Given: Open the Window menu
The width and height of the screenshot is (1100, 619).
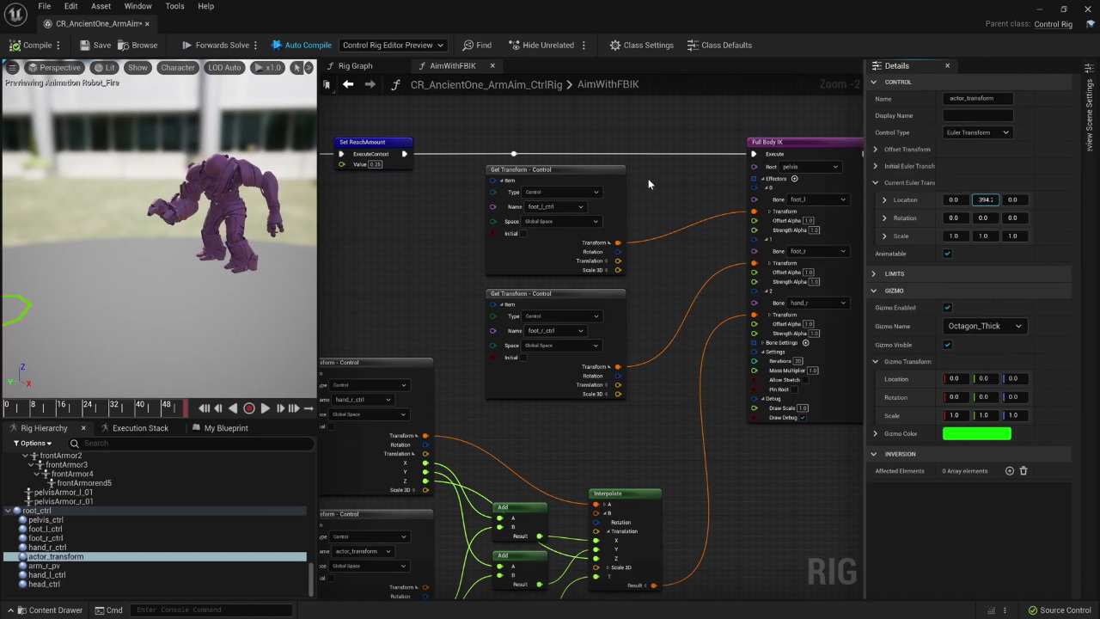Looking at the screenshot, I should point(137,6).
